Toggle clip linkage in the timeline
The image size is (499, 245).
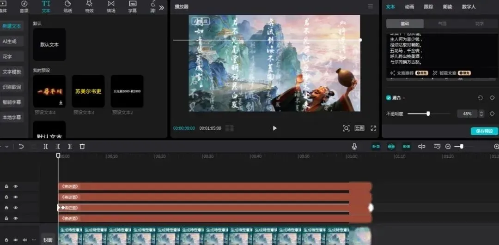coord(407,146)
